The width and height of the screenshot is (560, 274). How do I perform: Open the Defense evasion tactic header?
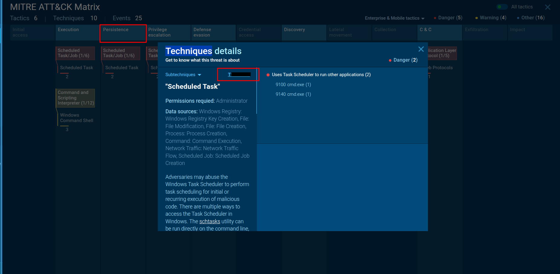[x=213, y=33]
